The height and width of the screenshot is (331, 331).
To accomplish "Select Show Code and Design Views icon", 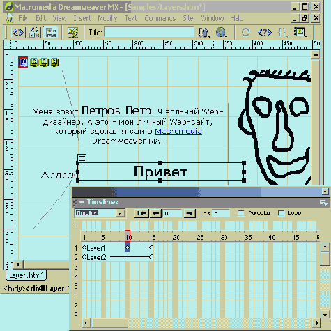I will pyautogui.click(x=34, y=32).
